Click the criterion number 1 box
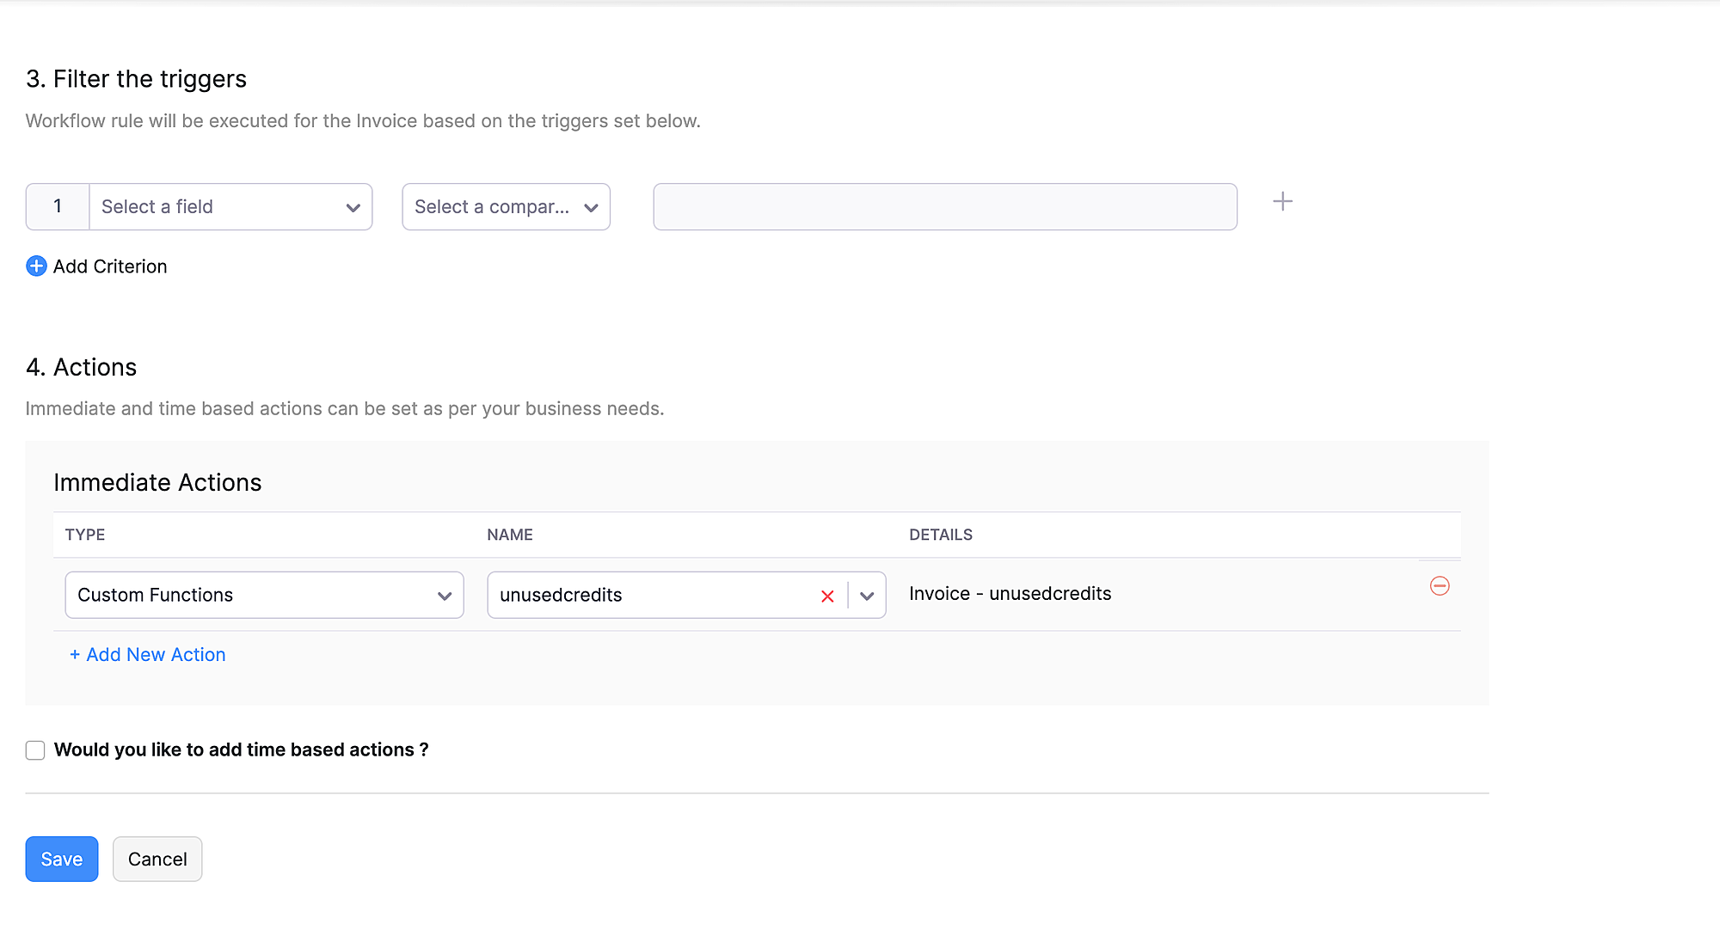Screen dimensions: 1720x948 (x=58, y=207)
